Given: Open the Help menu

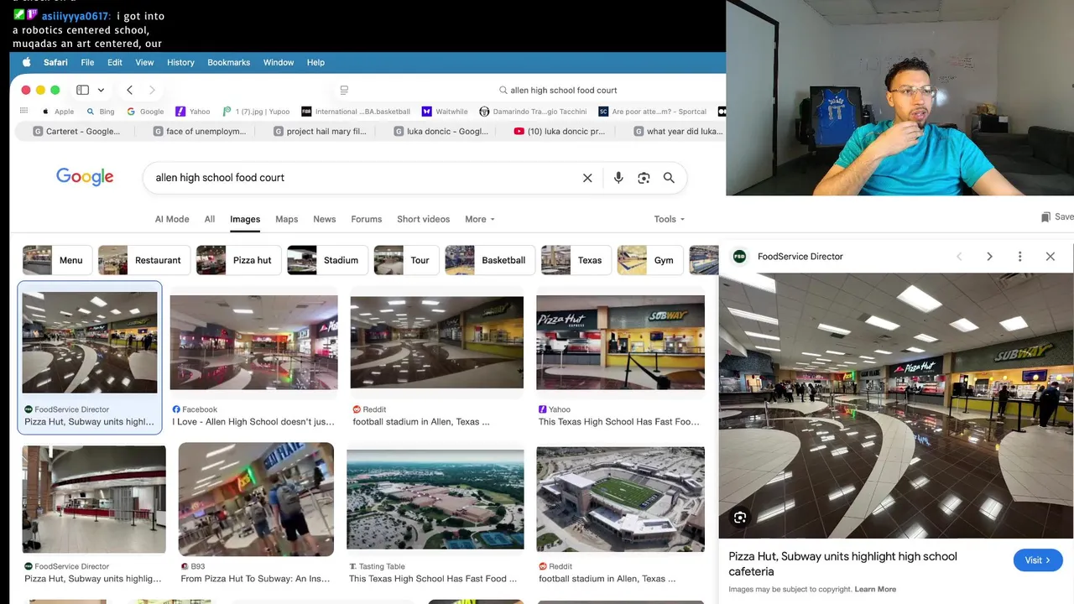Looking at the screenshot, I should (315, 62).
